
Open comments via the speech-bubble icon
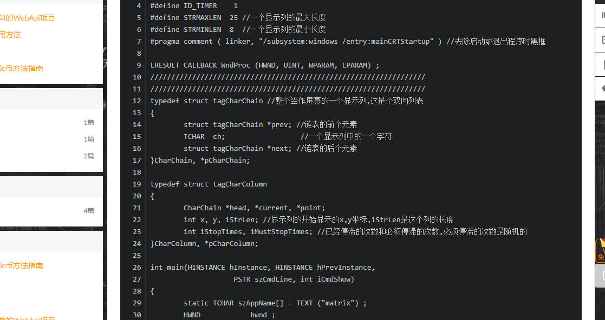[601, 89]
